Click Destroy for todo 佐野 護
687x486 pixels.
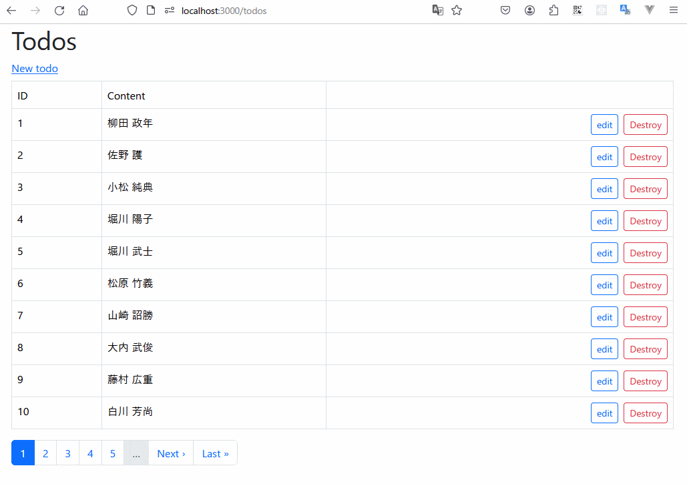click(646, 157)
